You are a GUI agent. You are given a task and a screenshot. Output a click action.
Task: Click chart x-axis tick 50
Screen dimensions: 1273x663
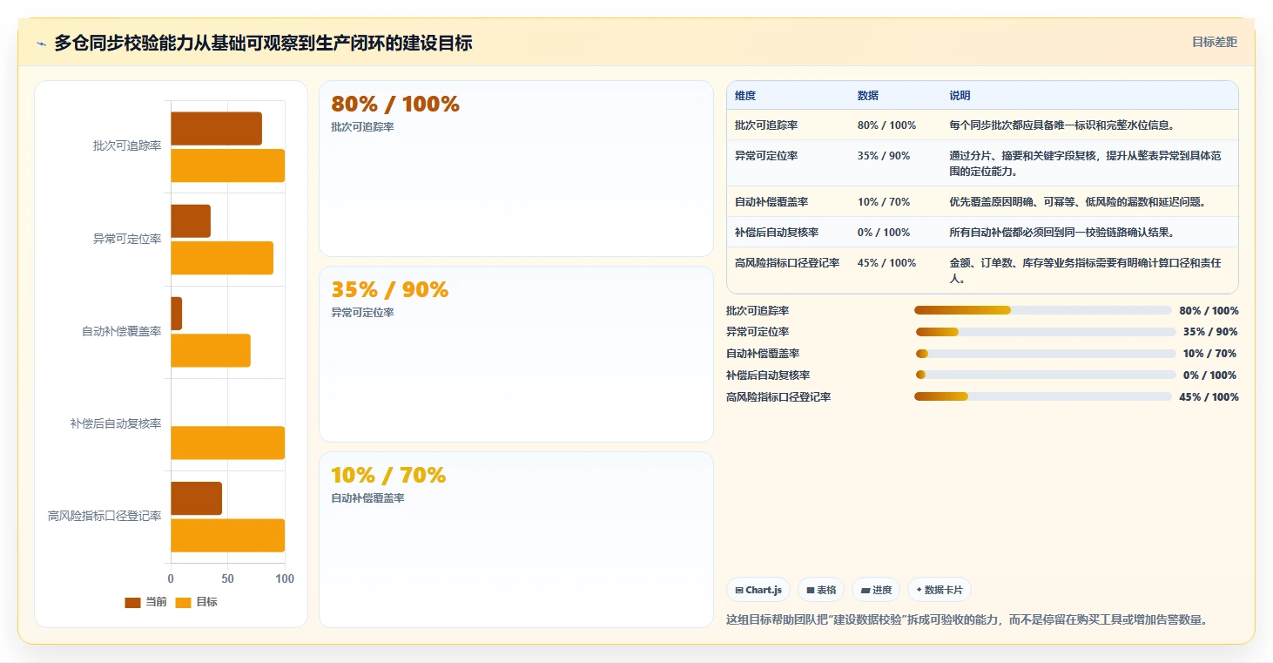tap(227, 579)
